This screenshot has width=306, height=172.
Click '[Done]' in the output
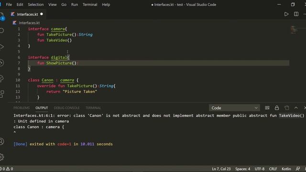pos(20,144)
